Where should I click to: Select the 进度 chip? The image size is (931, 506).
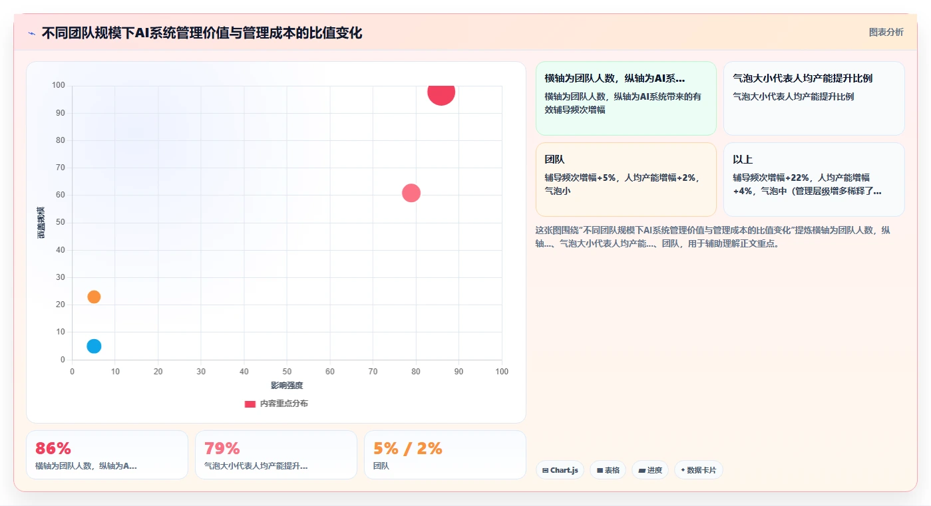pos(650,470)
